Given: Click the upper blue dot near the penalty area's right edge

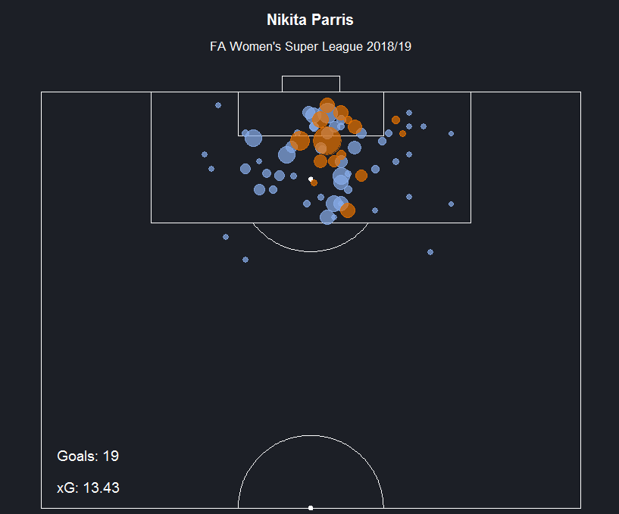Looking at the screenshot, I should (x=452, y=134).
